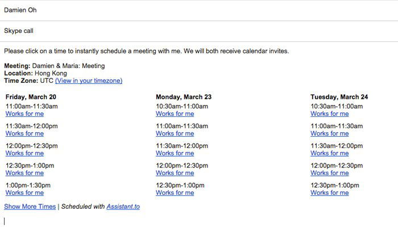This screenshot has width=398, height=227.
Task: Click 'Show More Times' link
Action: point(30,207)
